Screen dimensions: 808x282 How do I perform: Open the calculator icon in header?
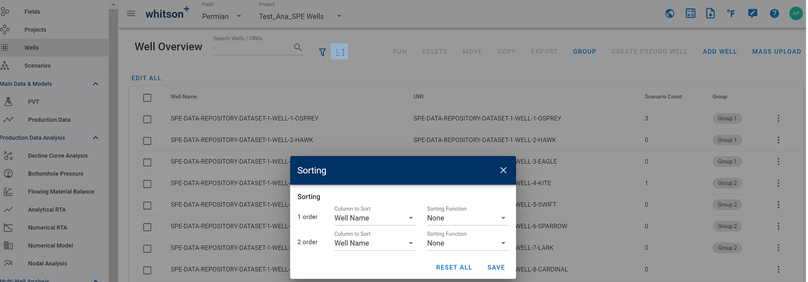[x=690, y=14]
